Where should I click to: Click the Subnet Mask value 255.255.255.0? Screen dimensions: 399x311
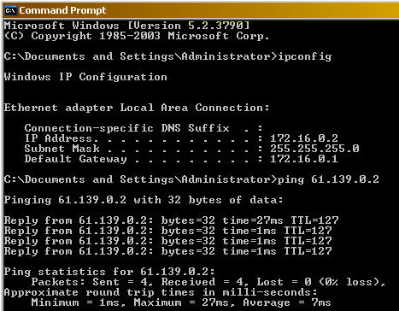(x=314, y=149)
